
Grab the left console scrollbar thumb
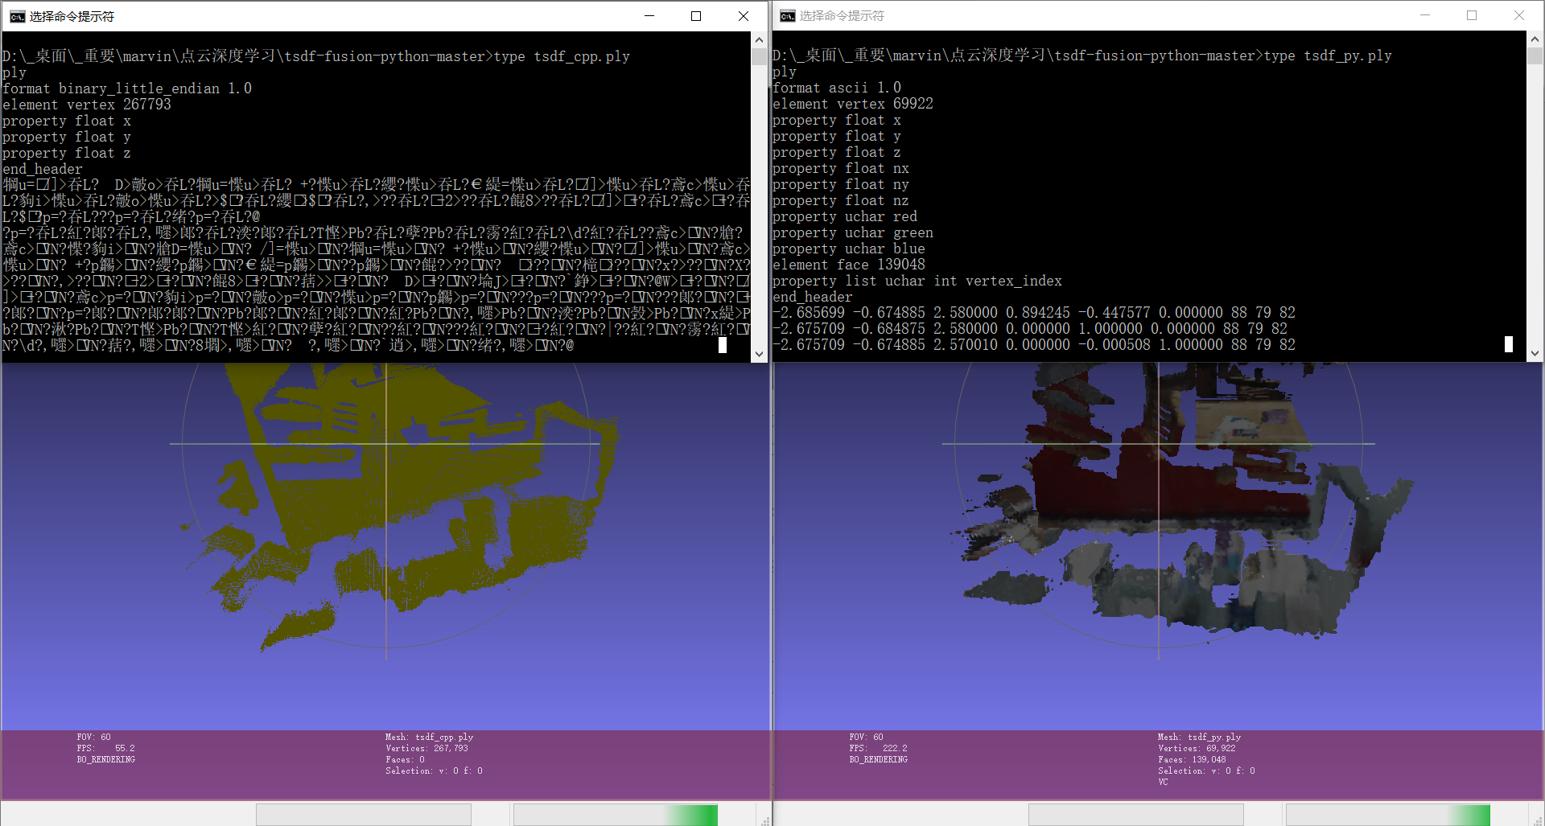click(759, 57)
